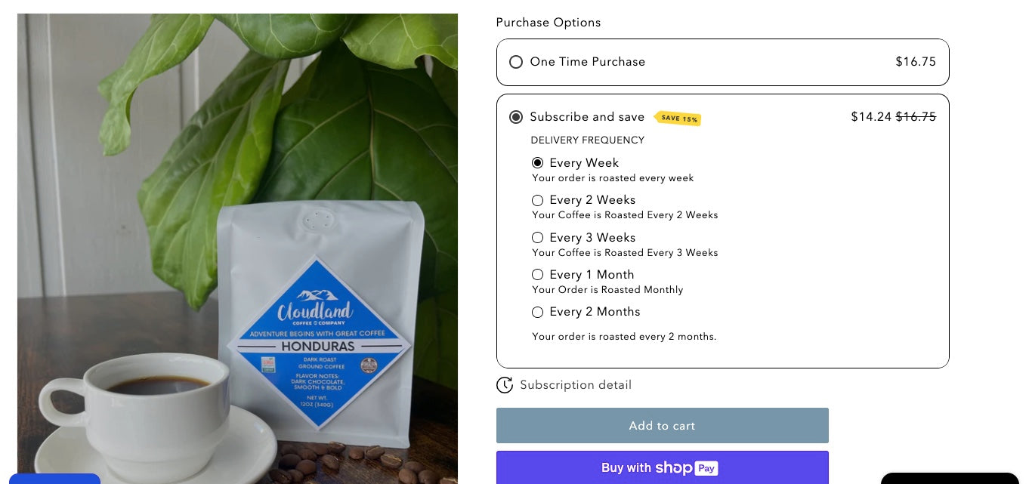Choose Every Week delivery frequency
1029x484 pixels.
click(x=537, y=163)
